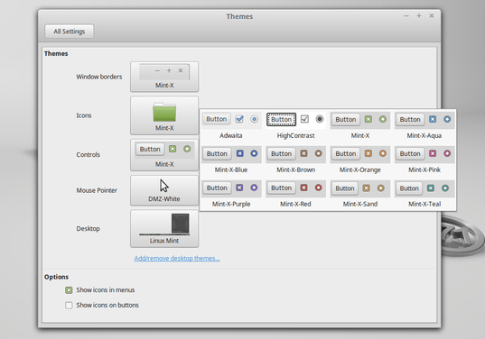Click the HighContrast label text
Image resolution: width=485 pixels, height=339 pixels.
(295, 135)
